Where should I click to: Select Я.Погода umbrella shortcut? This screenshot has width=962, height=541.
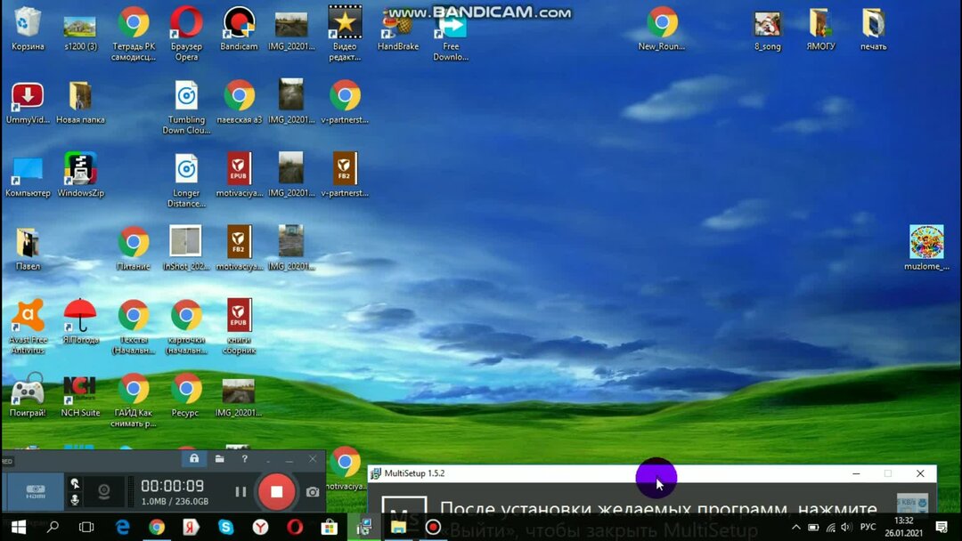80,321
